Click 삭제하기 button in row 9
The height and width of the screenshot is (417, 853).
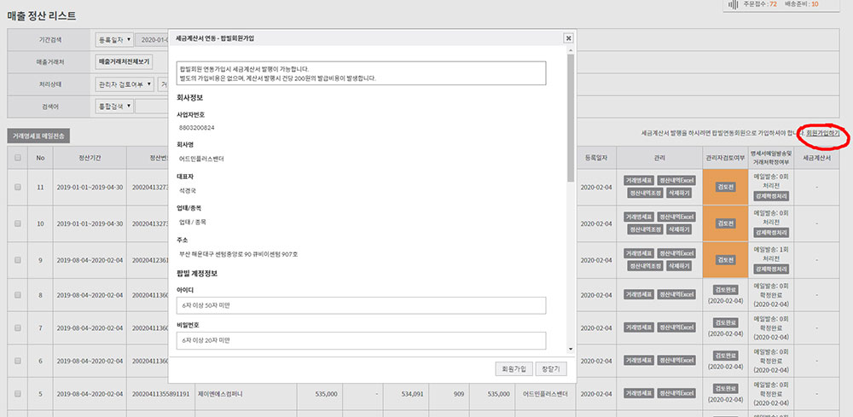click(680, 266)
